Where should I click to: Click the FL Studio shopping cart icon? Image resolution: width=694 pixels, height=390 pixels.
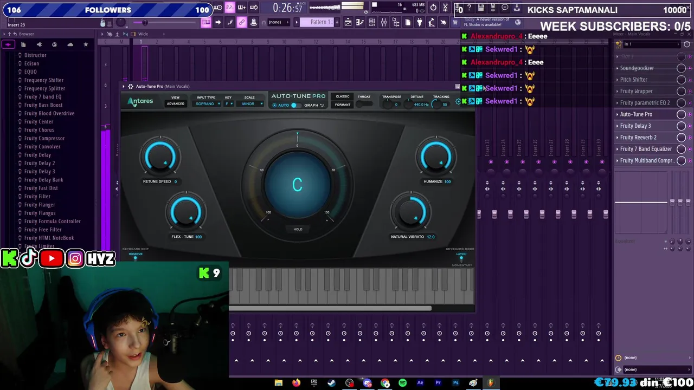455,22
